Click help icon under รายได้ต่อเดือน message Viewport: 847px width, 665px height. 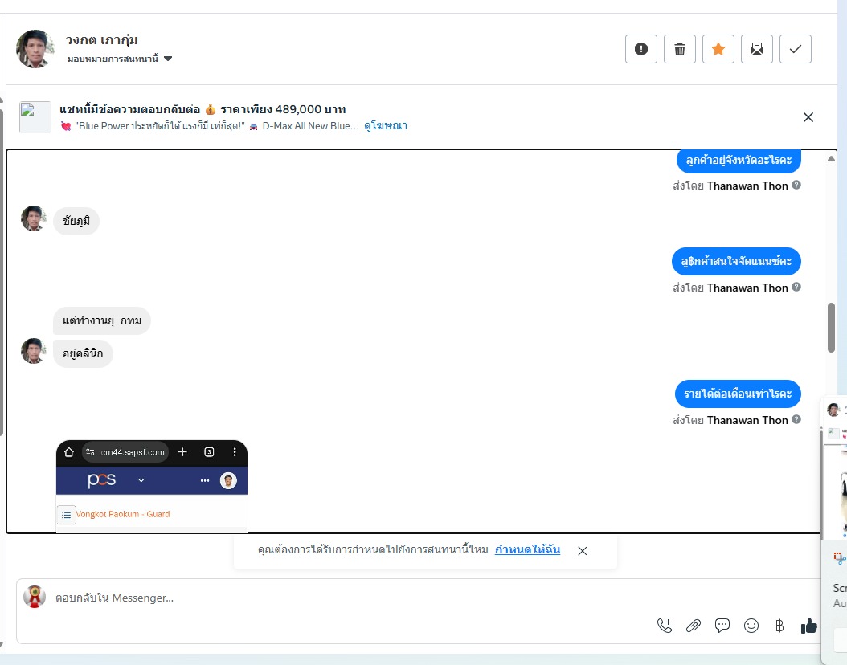(796, 419)
